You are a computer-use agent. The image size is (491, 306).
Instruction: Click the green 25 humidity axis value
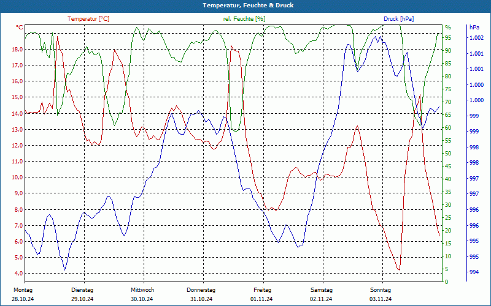click(448, 218)
